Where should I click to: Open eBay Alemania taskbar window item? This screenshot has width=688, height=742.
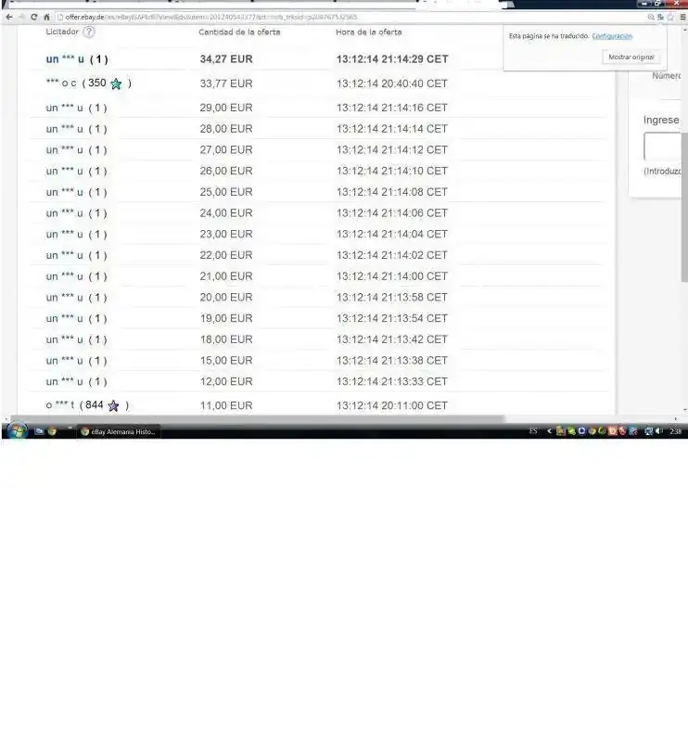tap(118, 431)
